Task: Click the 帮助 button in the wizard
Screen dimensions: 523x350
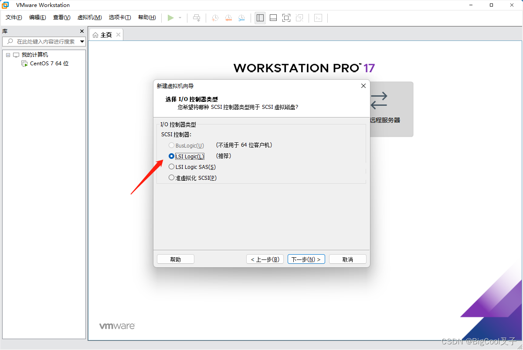Action: click(x=176, y=259)
